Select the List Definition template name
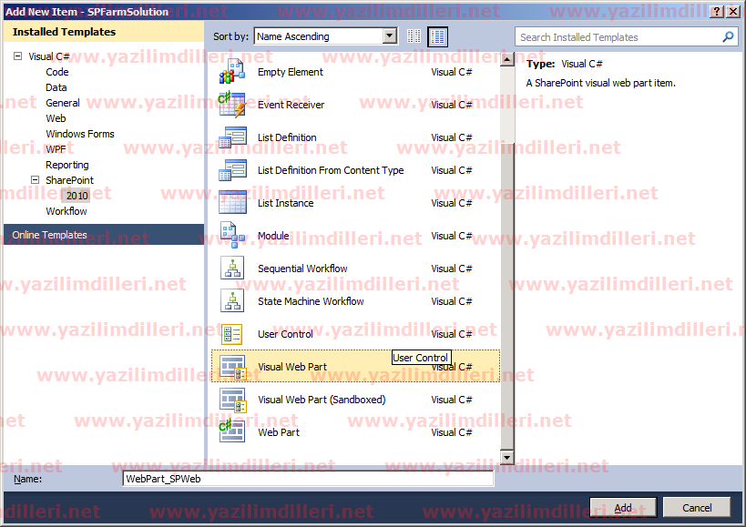This screenshot has width=746, height=527. pyautogui.click(x=287, y=137)
